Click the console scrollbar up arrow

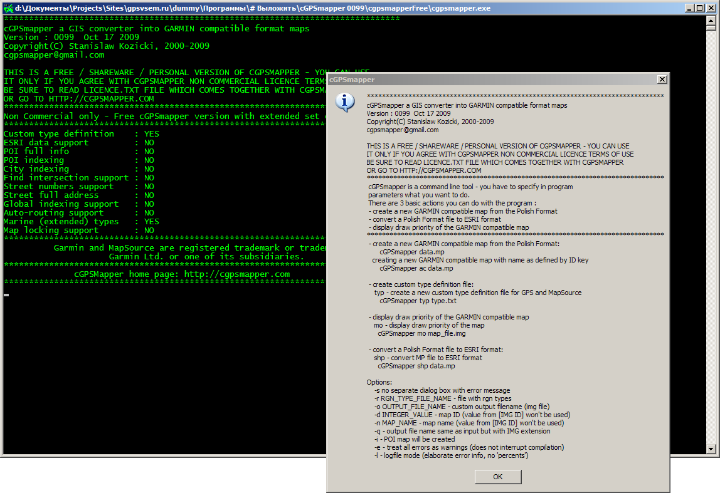[711, 20]
